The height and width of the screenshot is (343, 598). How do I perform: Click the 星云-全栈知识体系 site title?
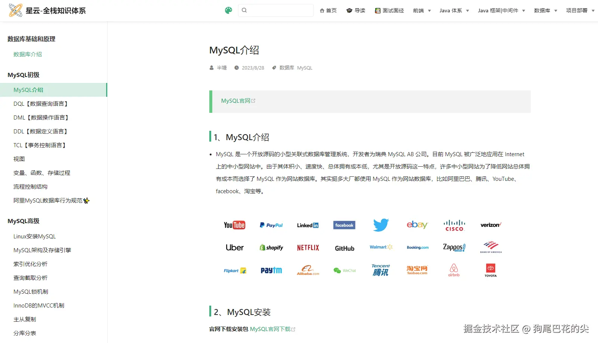coord(56,11)
